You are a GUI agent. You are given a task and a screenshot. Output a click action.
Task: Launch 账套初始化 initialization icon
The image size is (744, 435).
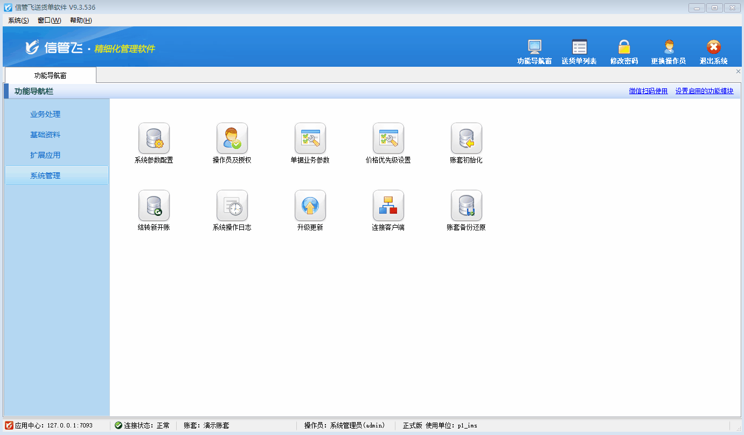coord(467,139)
